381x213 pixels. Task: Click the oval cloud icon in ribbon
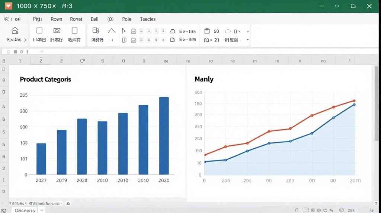tap(228, 31)
